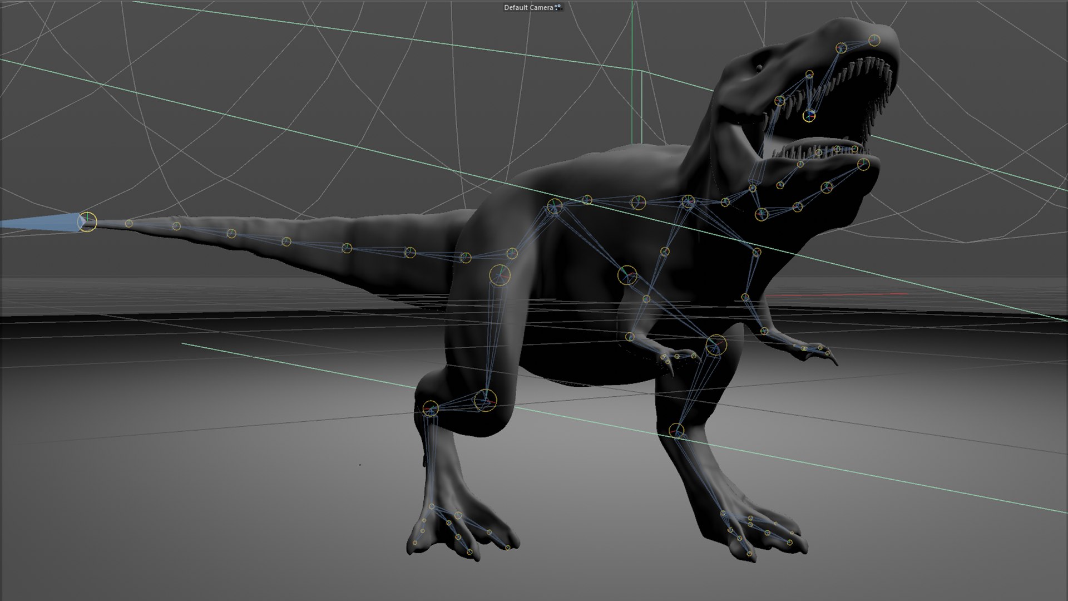Viewport: 1068px width, 601px height.
Task: Click the camera icon beside Default Camera
Action: [x=558, y=7]
